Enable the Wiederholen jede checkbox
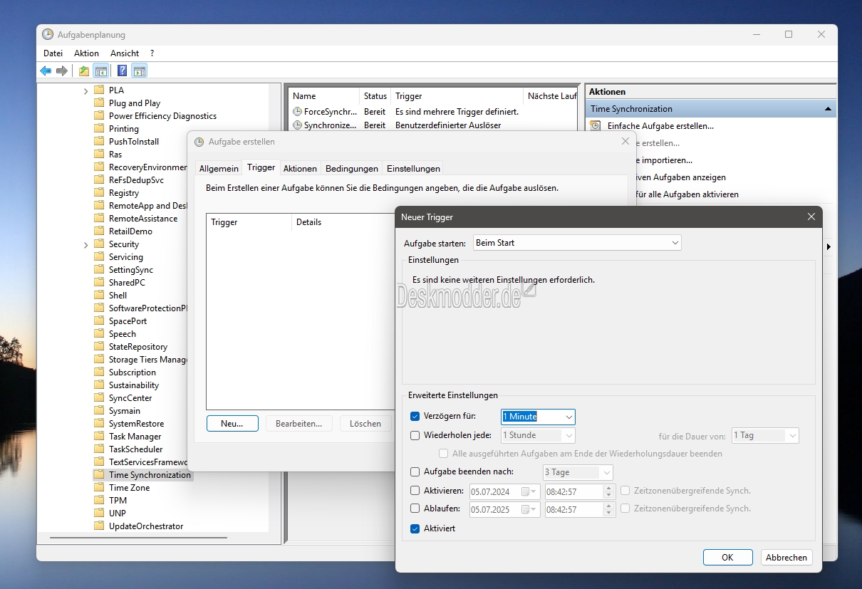The height and width of the screenshot is (589, 862). click(415, 435)
